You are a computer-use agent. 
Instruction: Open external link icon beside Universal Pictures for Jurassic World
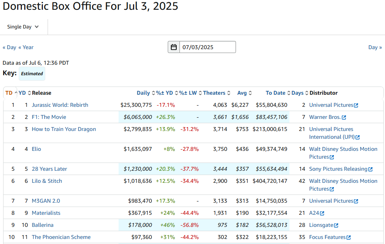[x=356, y=105]
